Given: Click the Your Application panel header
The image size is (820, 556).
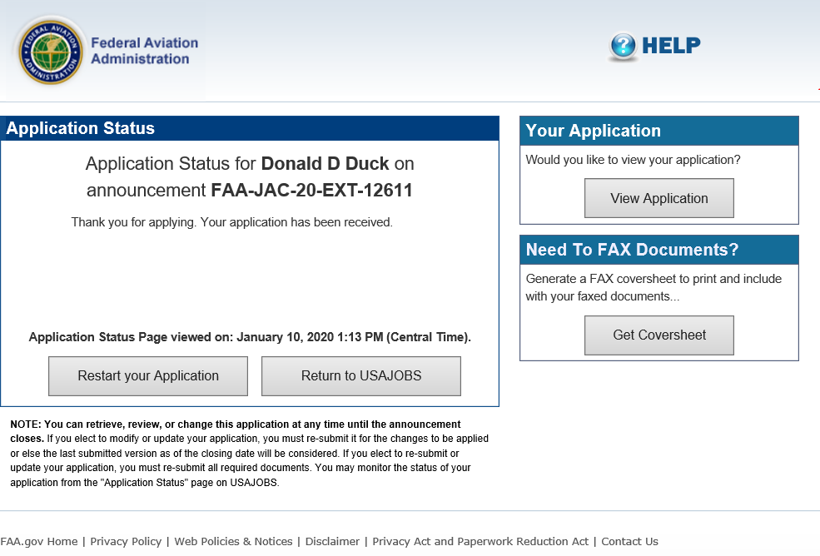Looking at the screenshot, I should coord(594,131).
